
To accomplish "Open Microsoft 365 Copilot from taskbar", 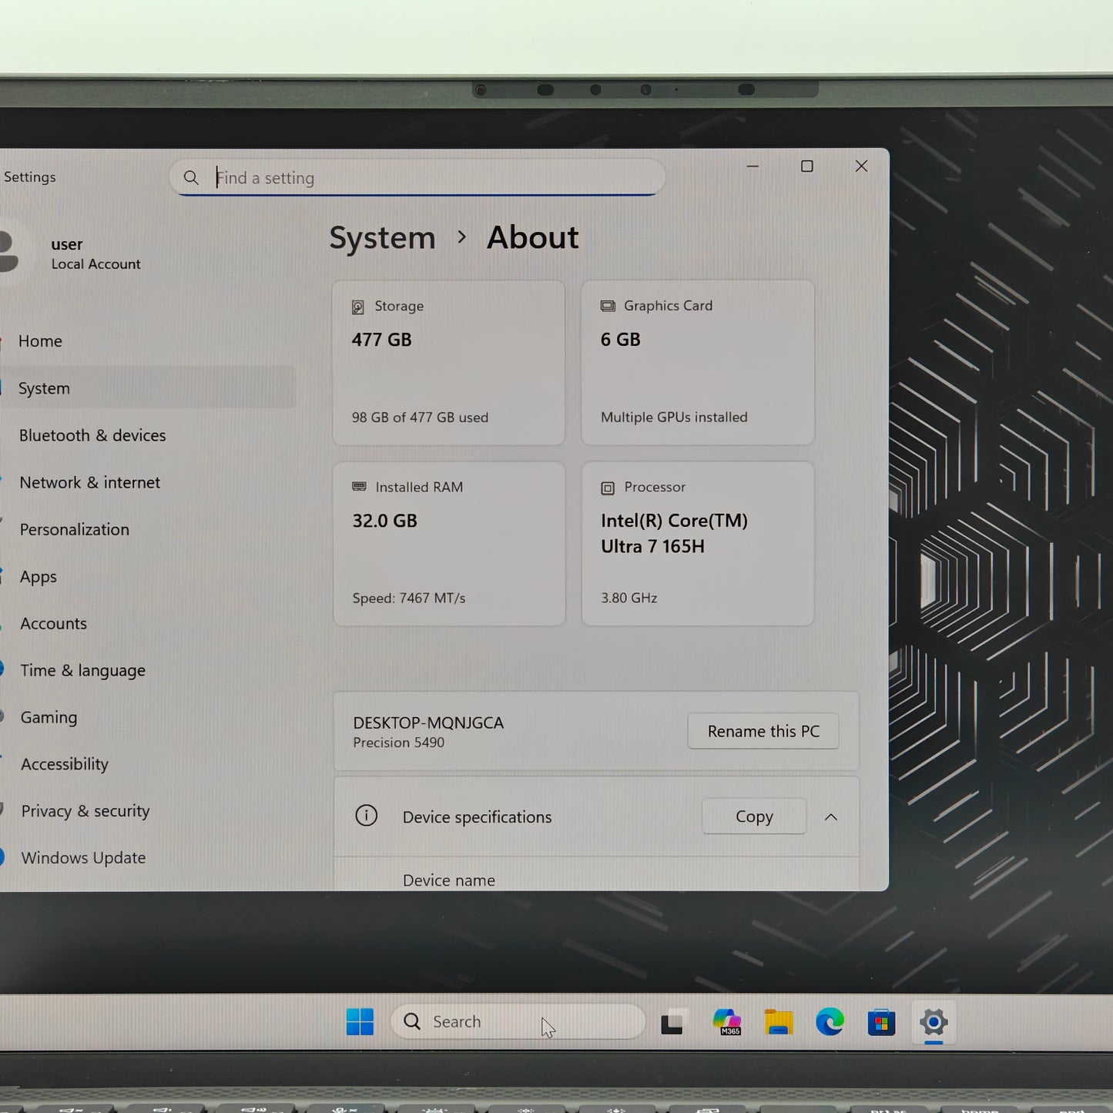I will point(727,1021).
